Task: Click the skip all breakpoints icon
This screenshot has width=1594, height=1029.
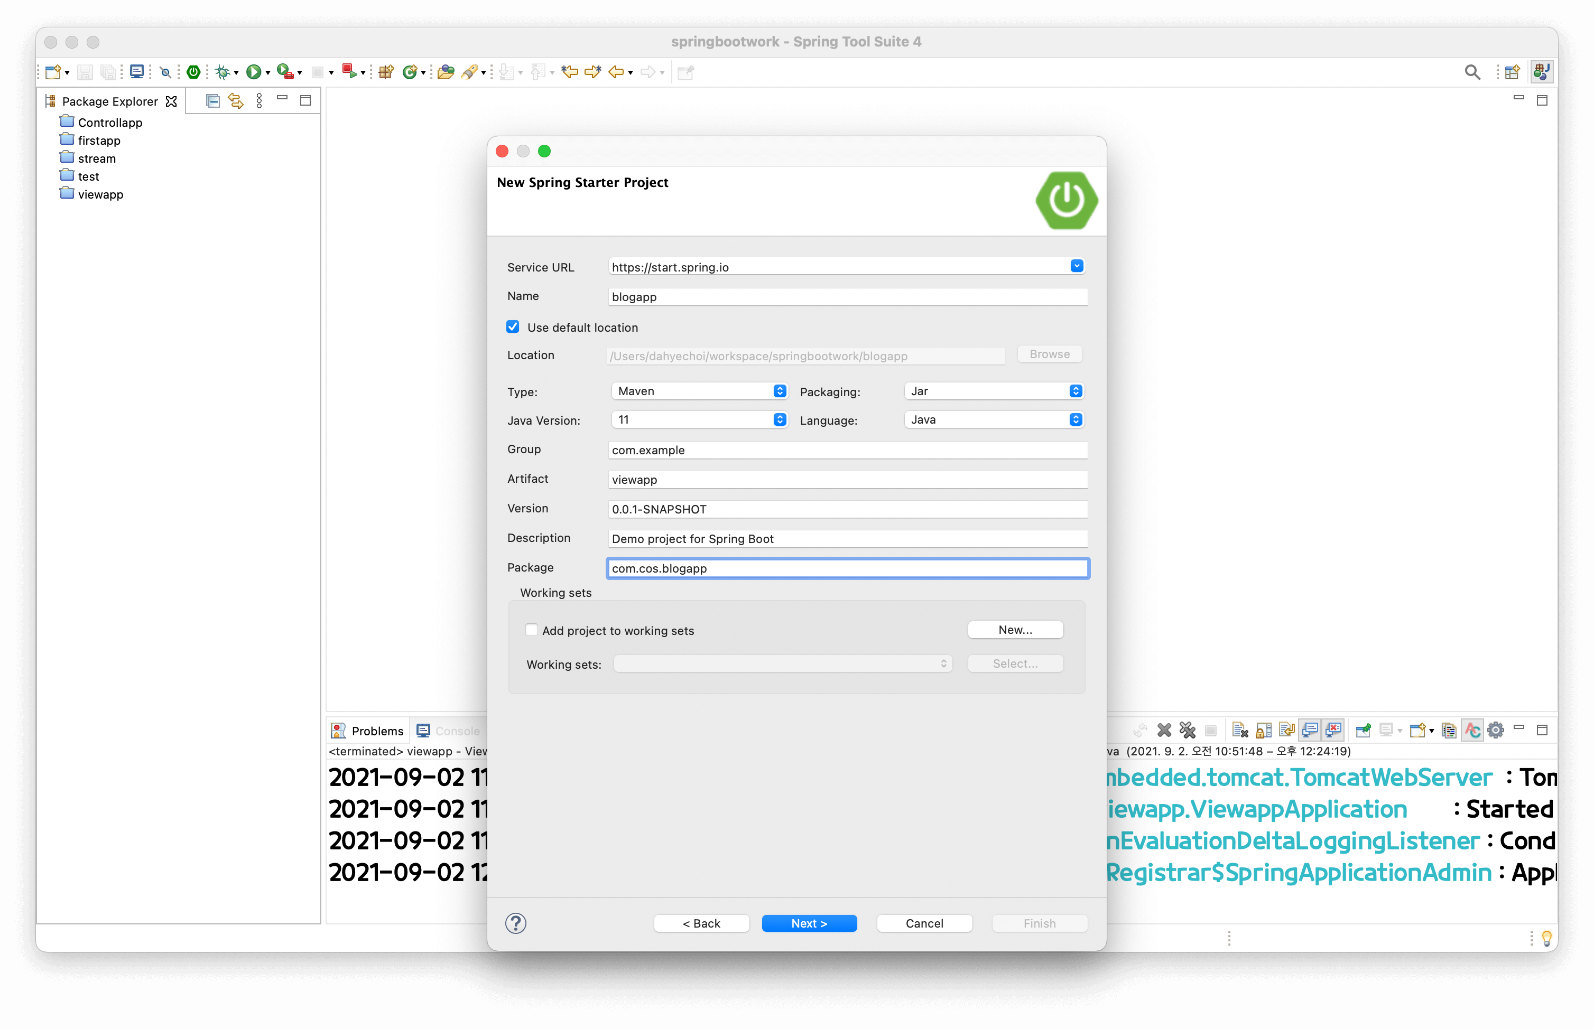Action: coord(166,72)
